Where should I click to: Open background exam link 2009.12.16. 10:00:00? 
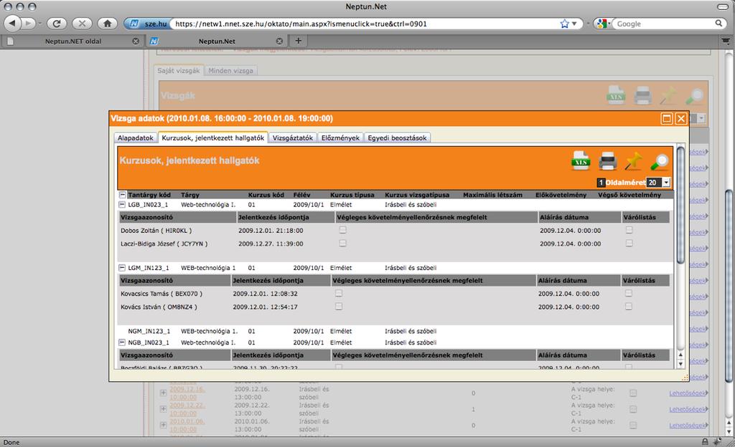click(187, 393)
